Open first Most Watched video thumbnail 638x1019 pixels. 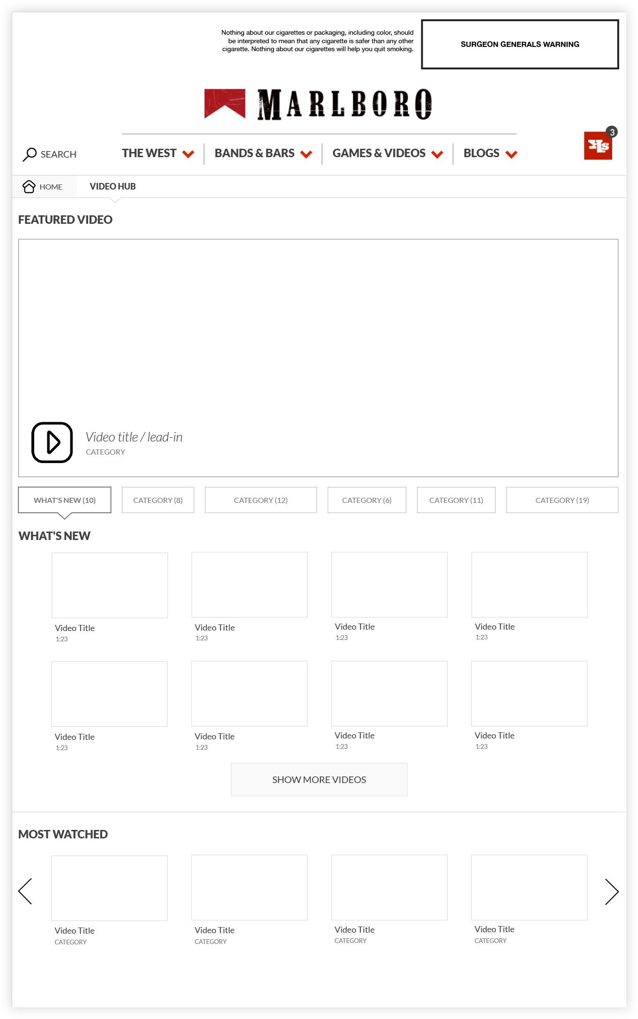click(109, 888)
